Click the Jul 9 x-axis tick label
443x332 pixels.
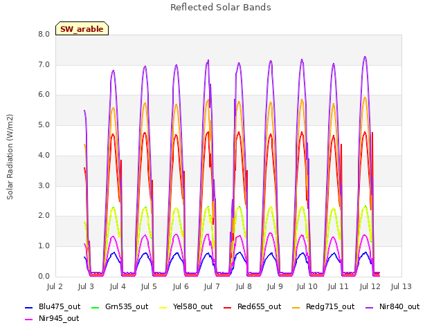pyautogui.click(x=275, y=286)
